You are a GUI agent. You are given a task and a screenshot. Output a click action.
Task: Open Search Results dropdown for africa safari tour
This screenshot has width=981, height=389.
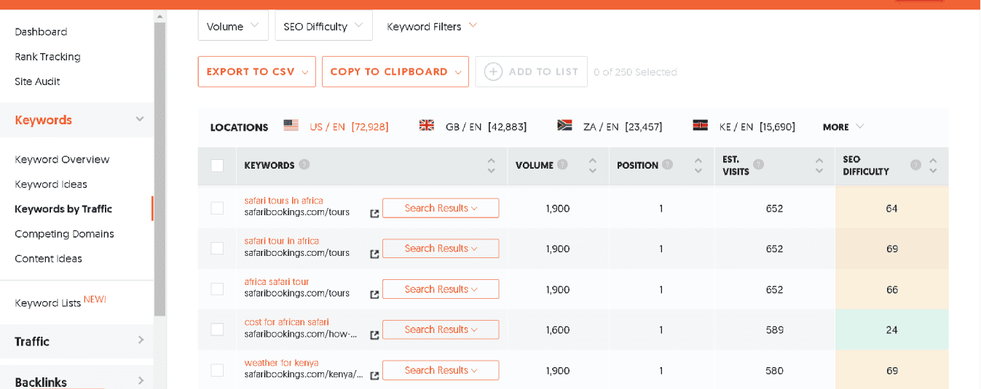click(441, 289)
